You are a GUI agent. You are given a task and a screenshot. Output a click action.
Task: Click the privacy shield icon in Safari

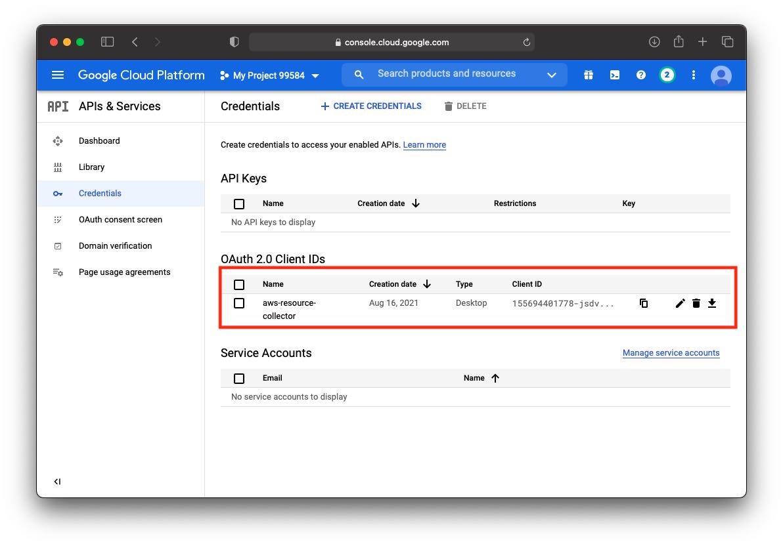click(x=235, y=42)
